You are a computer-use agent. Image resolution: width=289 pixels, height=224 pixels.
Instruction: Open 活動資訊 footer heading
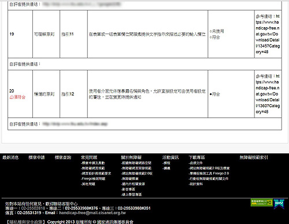tap(171, 157)
